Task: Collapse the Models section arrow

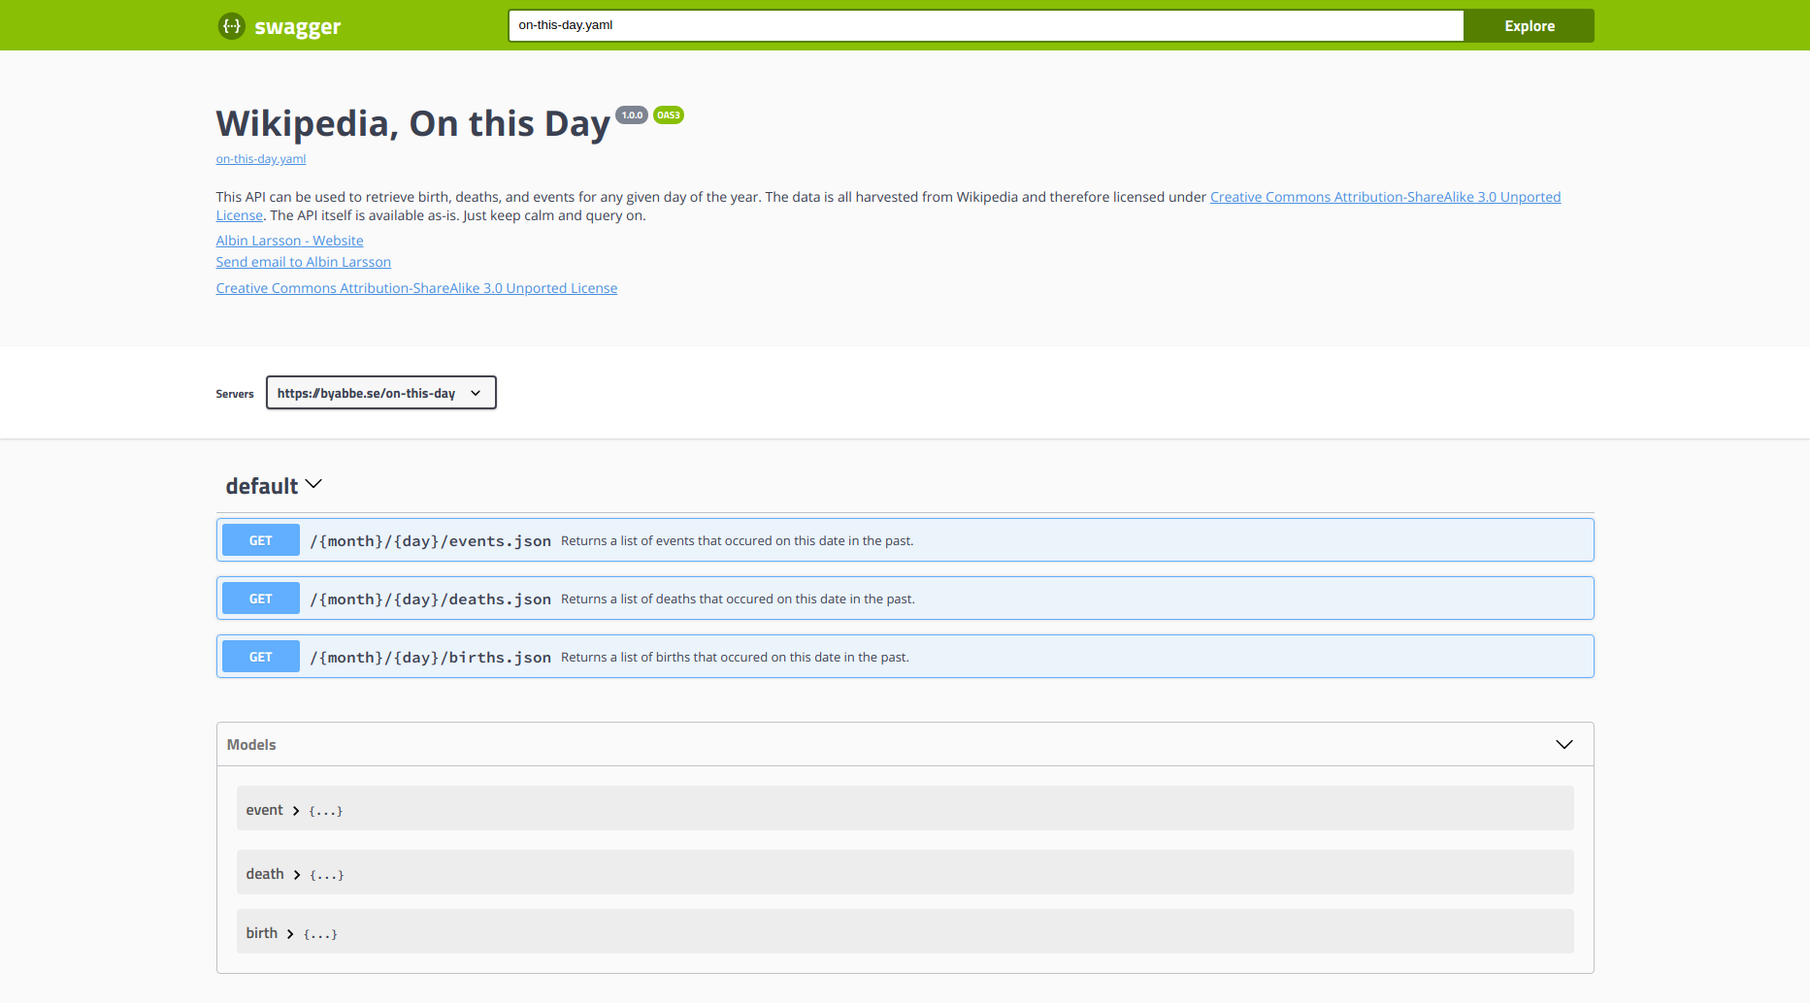Action: click(x=1563, y=744)
